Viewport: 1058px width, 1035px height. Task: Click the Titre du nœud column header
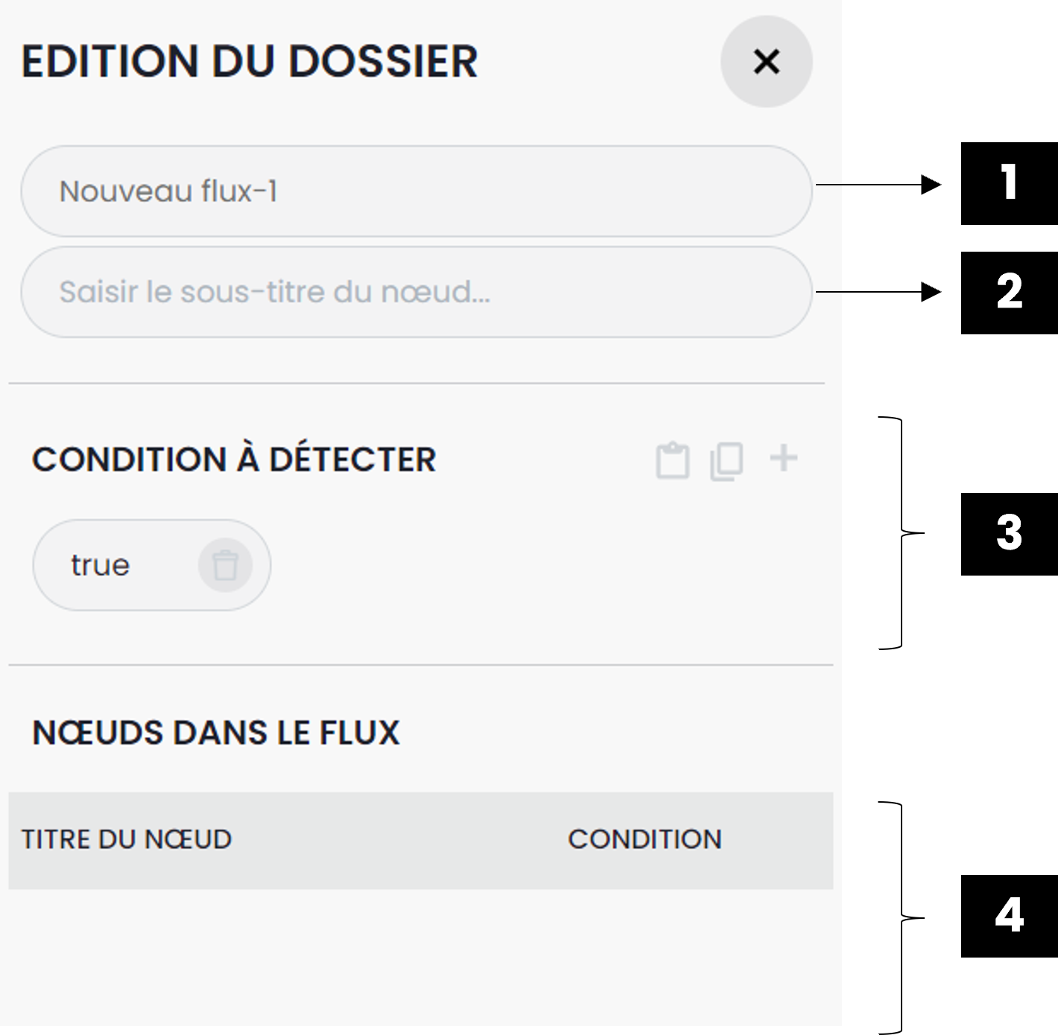click(127, 839)
